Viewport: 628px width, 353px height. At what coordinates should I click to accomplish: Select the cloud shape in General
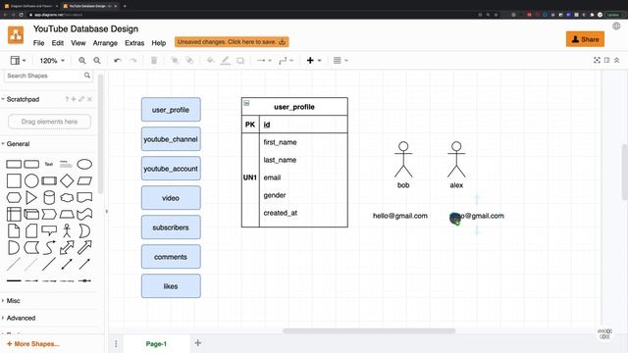(67, 198)
